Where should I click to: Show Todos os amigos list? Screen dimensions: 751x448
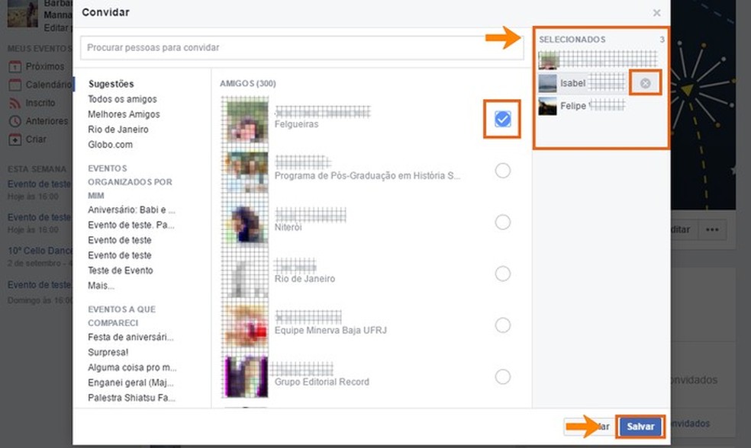pyautogui.click(x=122, y=99)
